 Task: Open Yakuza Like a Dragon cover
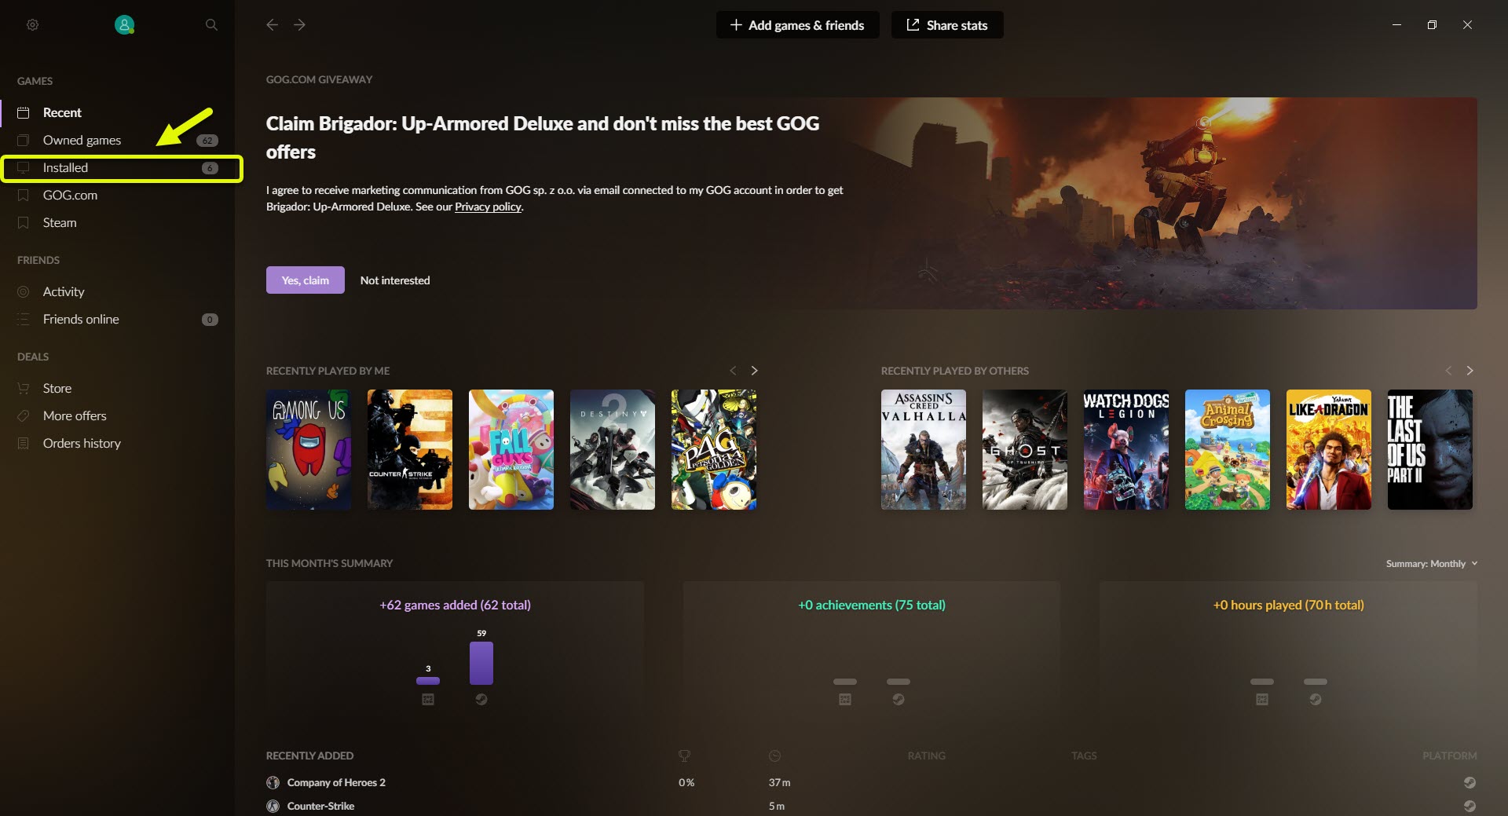point(1329,449)
